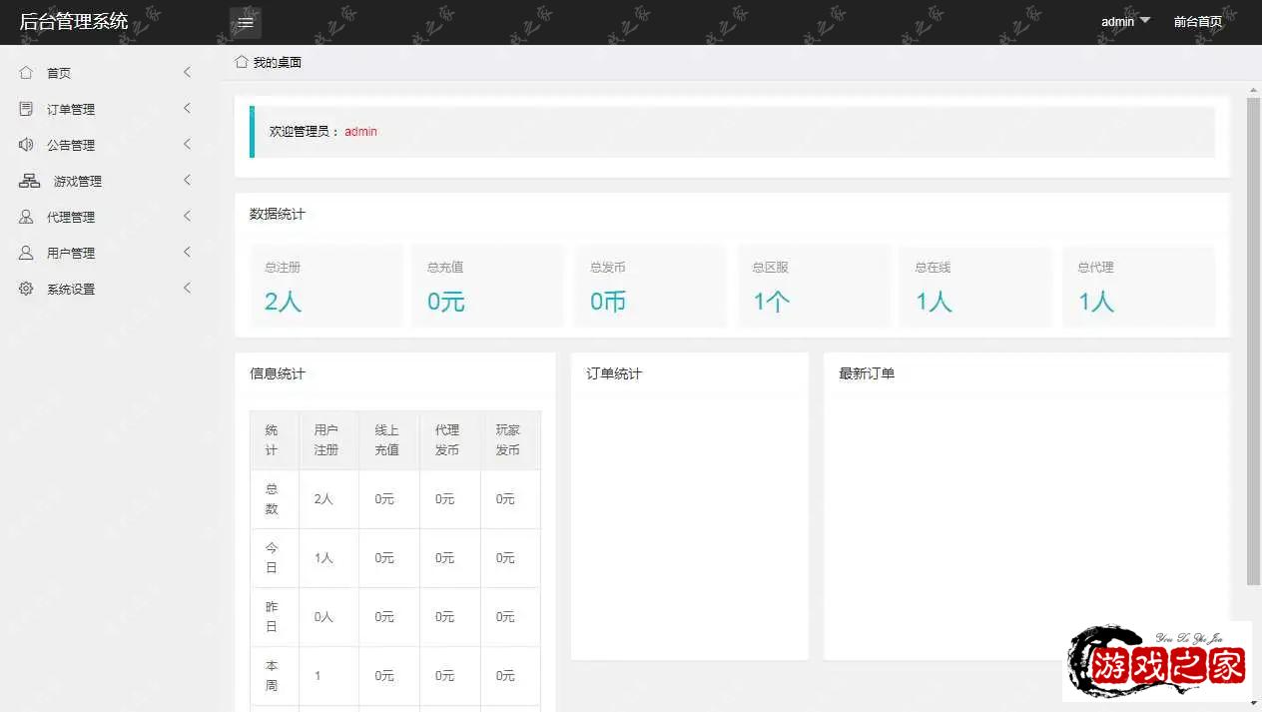Click the order document icon for 订单管理

click(26, 109)
